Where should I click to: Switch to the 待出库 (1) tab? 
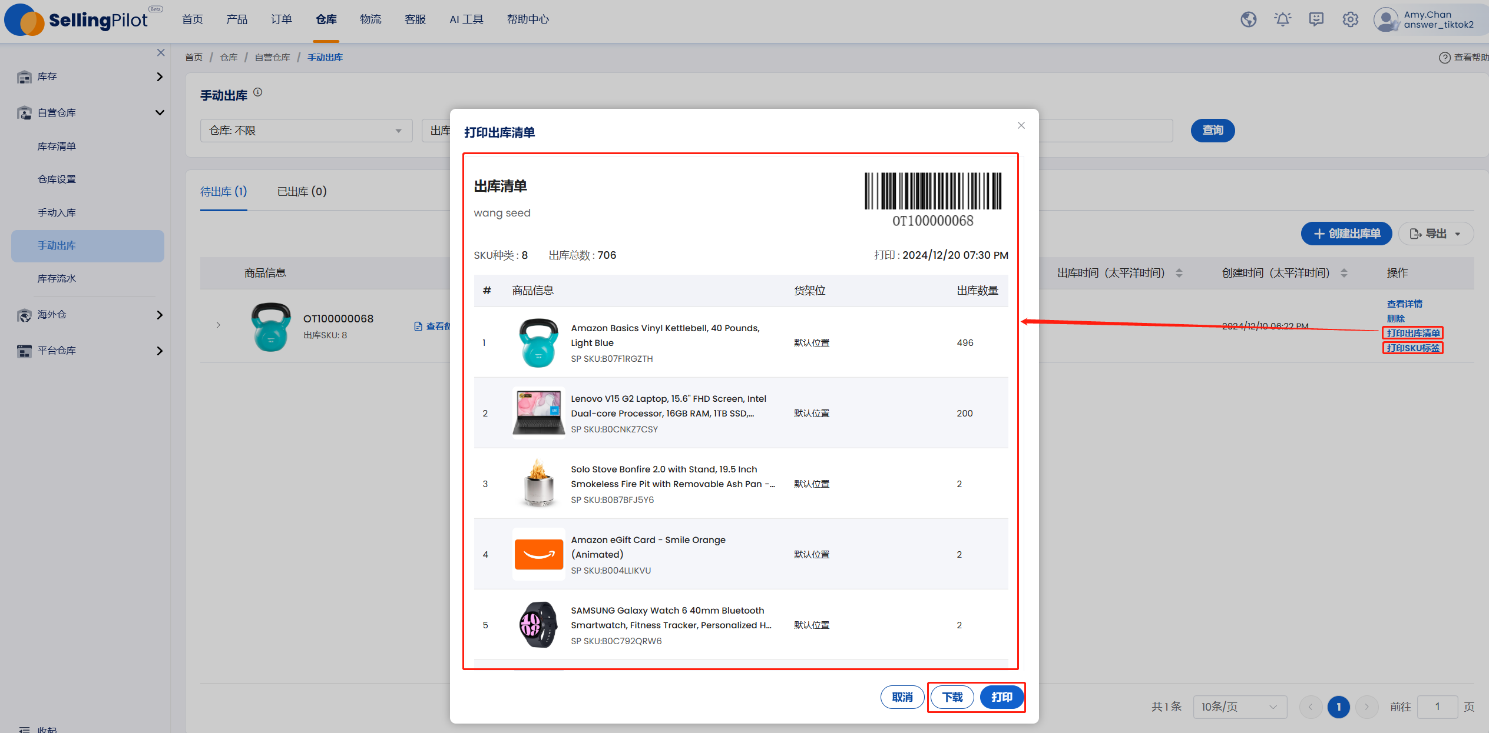click(224, 192)
